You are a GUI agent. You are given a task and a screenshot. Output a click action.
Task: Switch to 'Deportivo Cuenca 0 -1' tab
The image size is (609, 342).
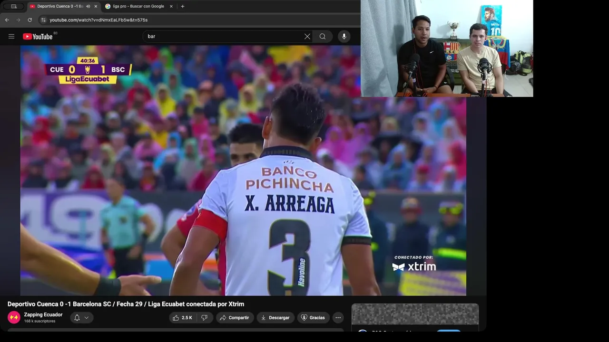60,6
